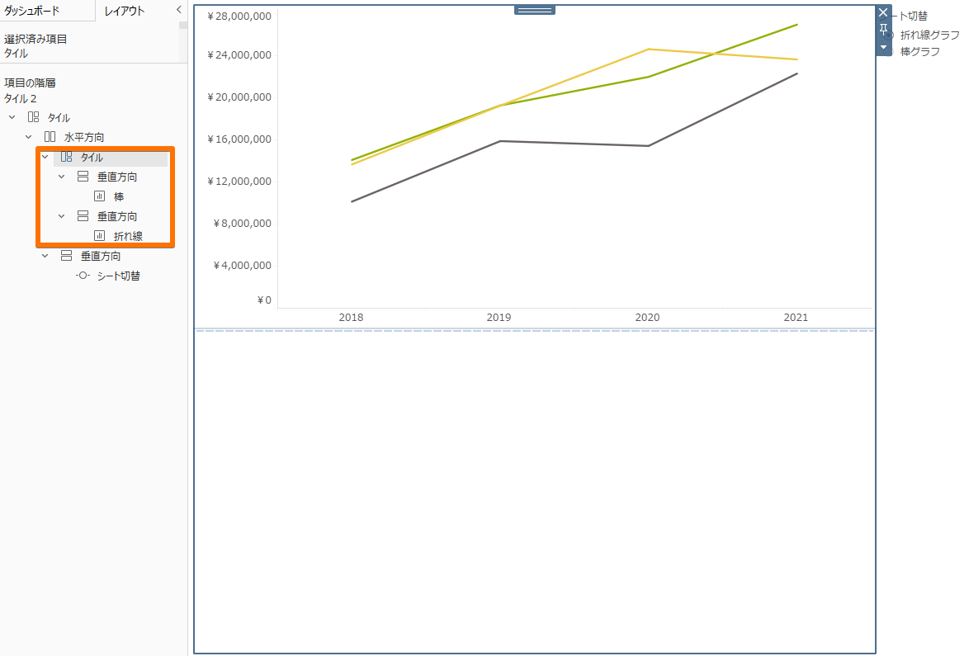Click the ¥12,000,000 axis value
969x656 pixels.
click(x=239, y=181)
